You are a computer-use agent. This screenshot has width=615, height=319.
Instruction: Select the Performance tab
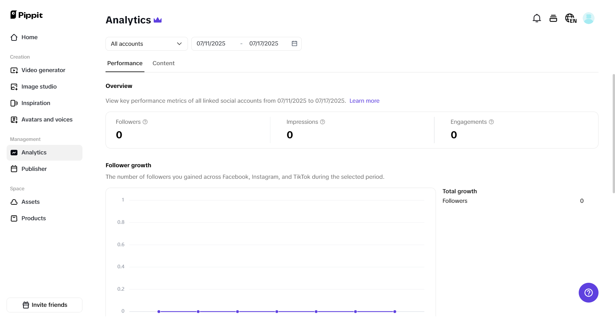pyautogui.click(x=125, y=63)
